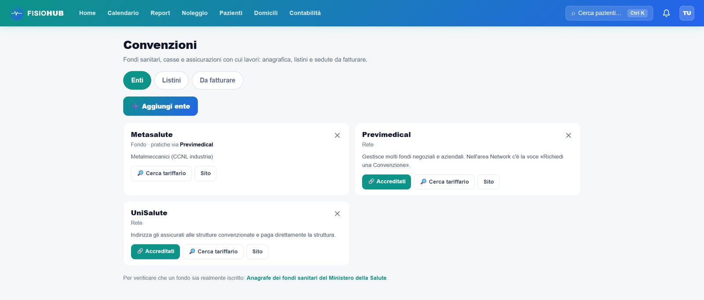Open the notifications bell

tap(666, 13)
